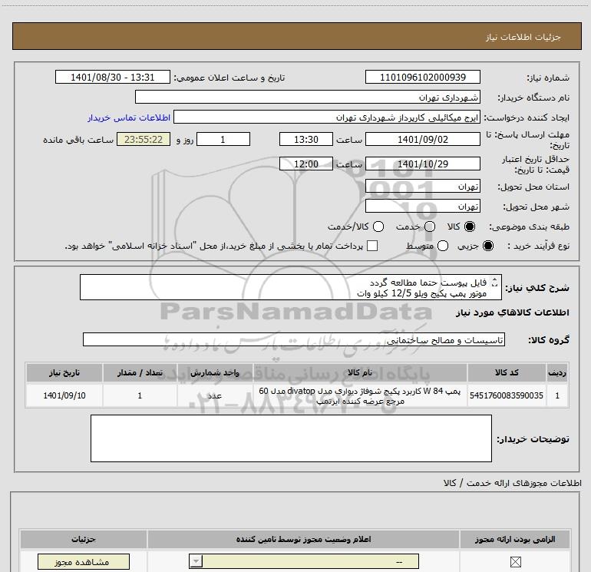Click the unit cell عدد
Image resolution: width=591 pixels, height=572 pixels.
[x=214, y=395]
